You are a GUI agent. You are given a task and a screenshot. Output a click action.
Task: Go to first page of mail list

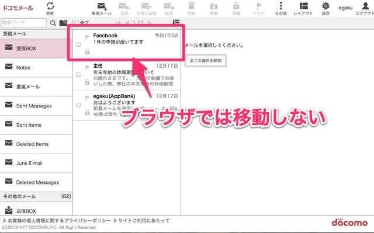click(x=118, y=23)
